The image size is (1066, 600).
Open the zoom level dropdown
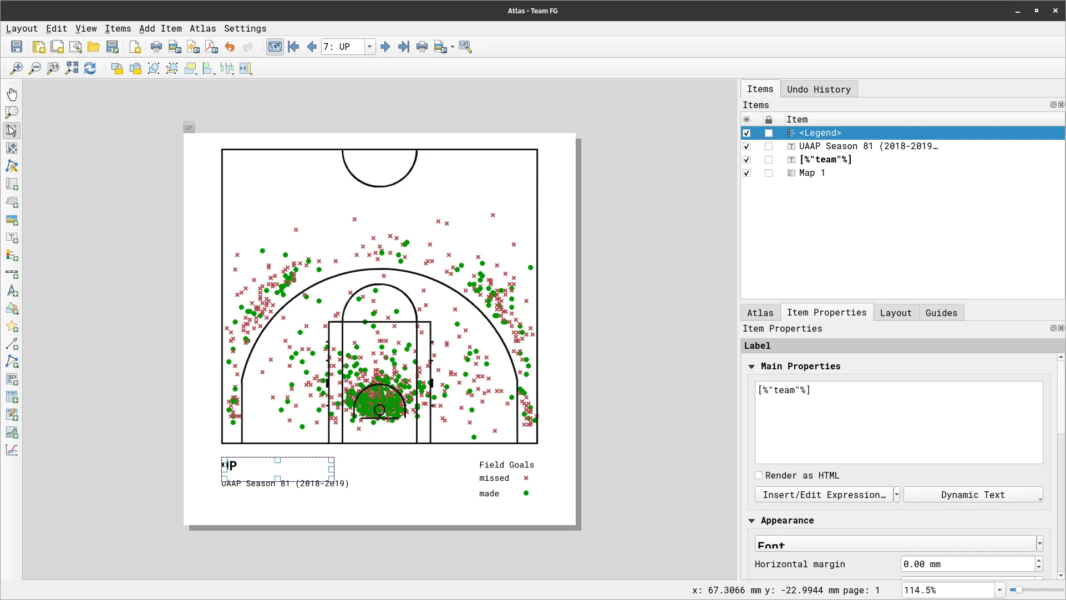coord(999,590)
